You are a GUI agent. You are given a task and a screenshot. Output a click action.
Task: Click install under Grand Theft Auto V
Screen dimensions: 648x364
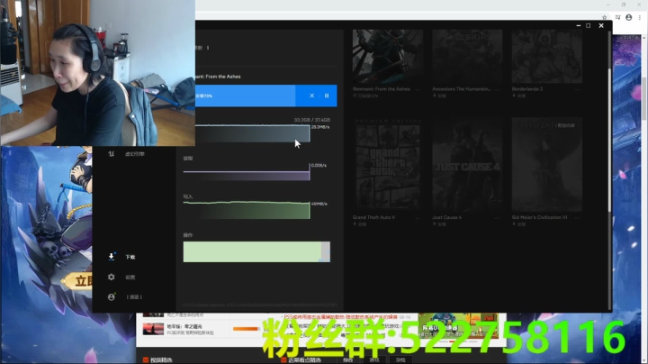[359, 223]
